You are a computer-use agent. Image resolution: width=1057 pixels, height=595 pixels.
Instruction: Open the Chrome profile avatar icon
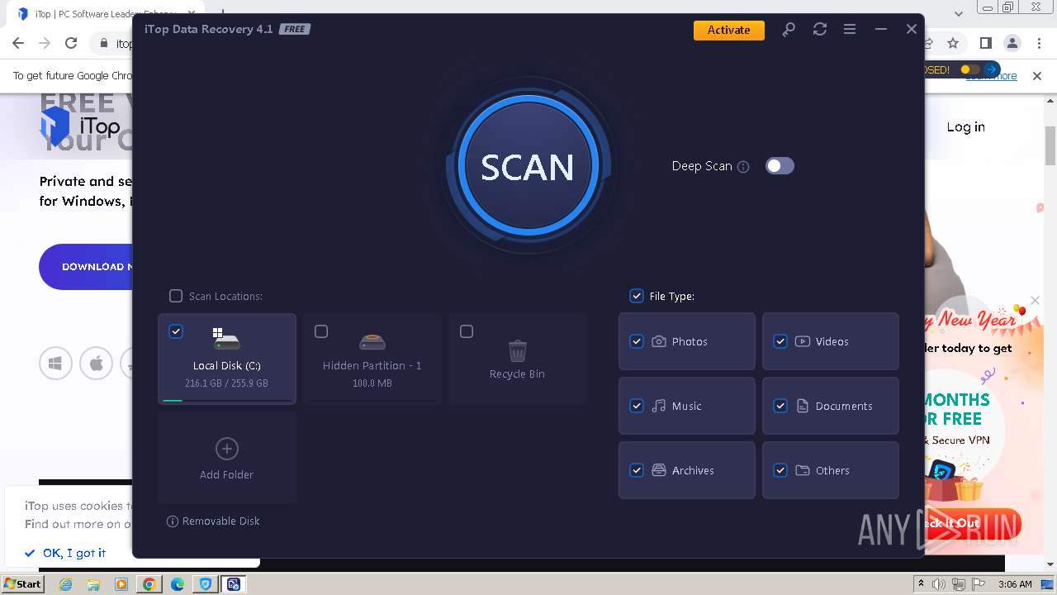point(1012,43)
